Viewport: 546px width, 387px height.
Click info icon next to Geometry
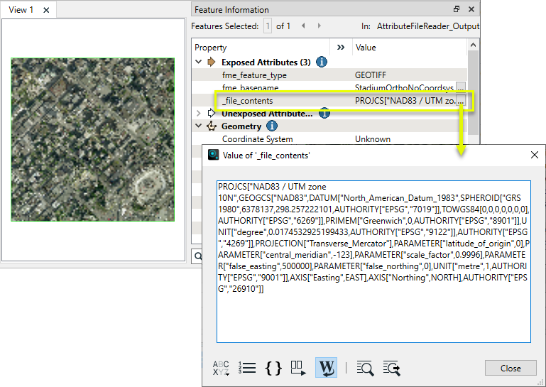point(271,126)
